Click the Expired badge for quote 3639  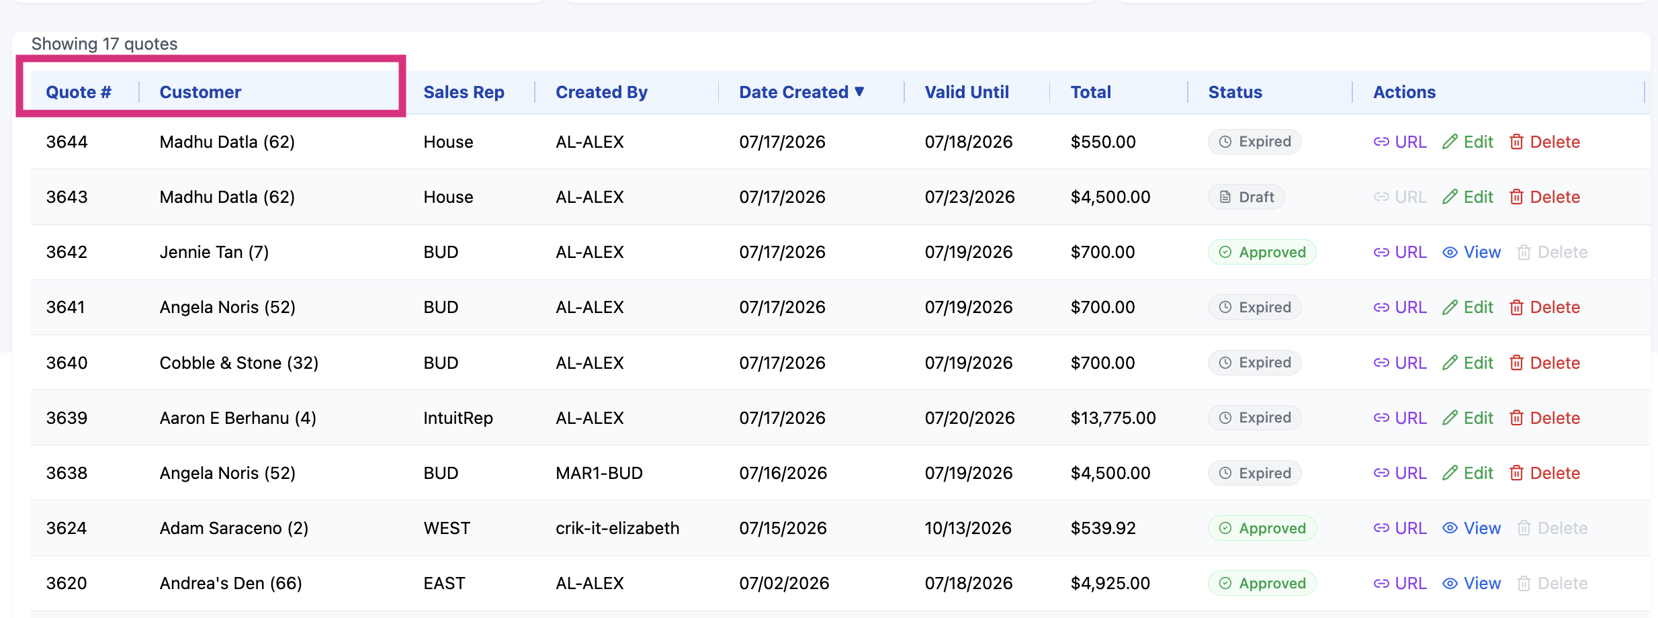tap(1254, 418)
